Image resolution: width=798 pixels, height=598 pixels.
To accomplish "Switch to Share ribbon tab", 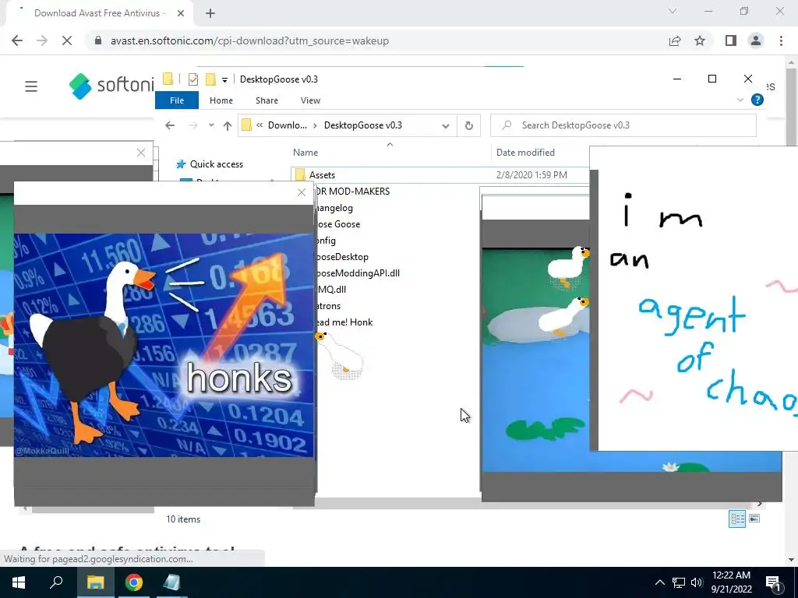I will pos(267,100).
